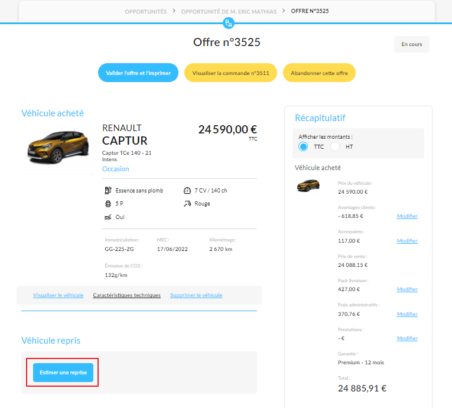
Task: Click the large Renault Captur photo
Action: (58, 146)
